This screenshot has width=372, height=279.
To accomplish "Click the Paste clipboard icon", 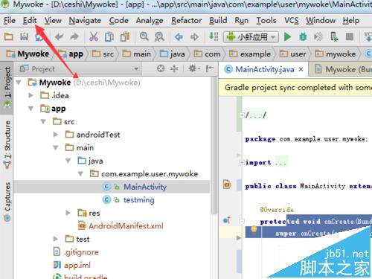I will coord(125,37).
